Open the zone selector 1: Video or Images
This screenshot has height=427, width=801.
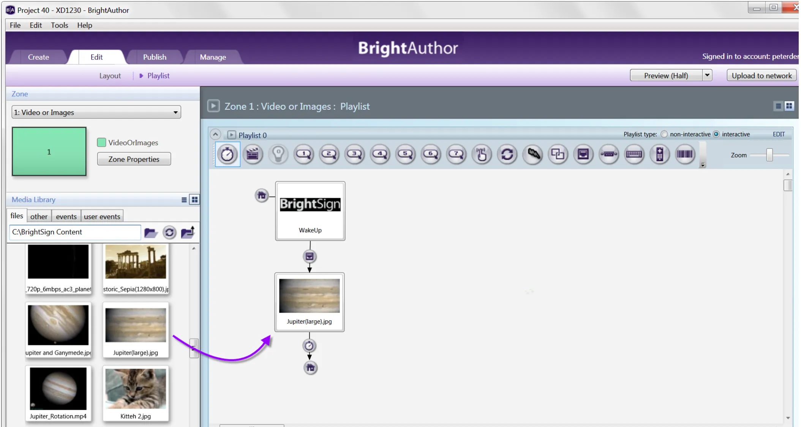tap(96, 112)
